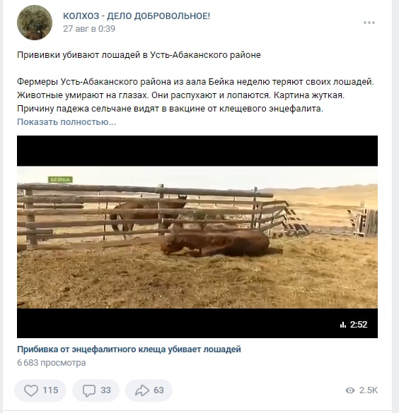Screen dimensions: 399x413
Task: Open video title Прибивка от энцефалитного клеща
Action: click(x=129, y=349)
